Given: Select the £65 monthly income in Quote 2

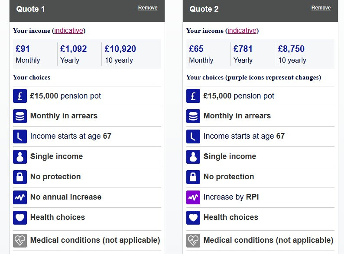Looking at the screenshot, I should click(x=196, y=49).
